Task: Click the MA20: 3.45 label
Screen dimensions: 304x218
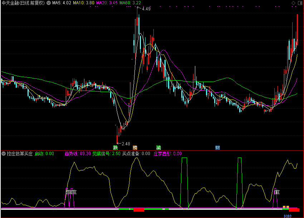Action: coord(107,3)
